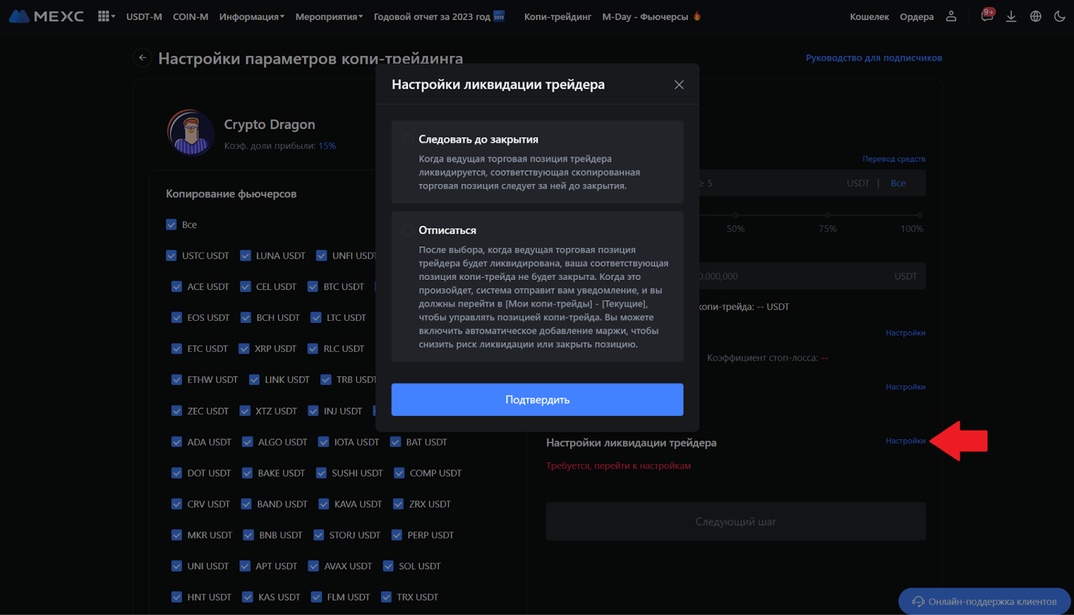The width and height of the screenshot is (1074, 615).
Task: Open the 'Копи-трейдинг' menu item
Action: (557, 17)
